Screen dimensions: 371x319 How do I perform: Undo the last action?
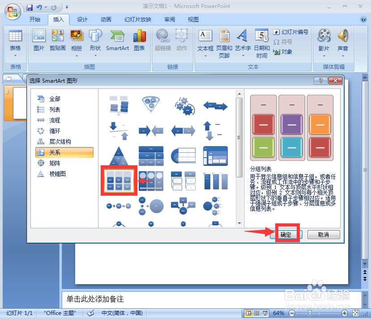[x=39, y=7]
